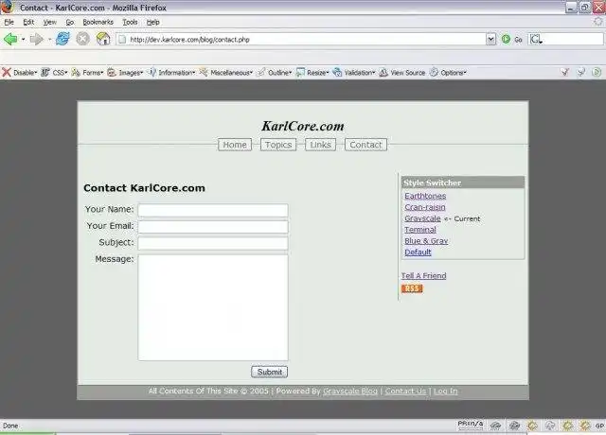Click the URL address bar
Image resolution: width=606 pixels, height=435 pixels.
pyautogui.click(x=301, y=39)
